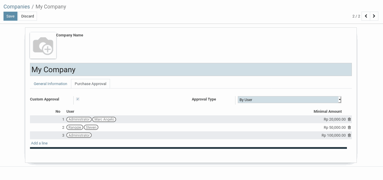Delete the Rp 20,000.00 approval line

click(349, 119)
